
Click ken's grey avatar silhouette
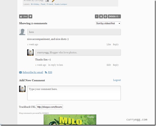coord(22,32)
